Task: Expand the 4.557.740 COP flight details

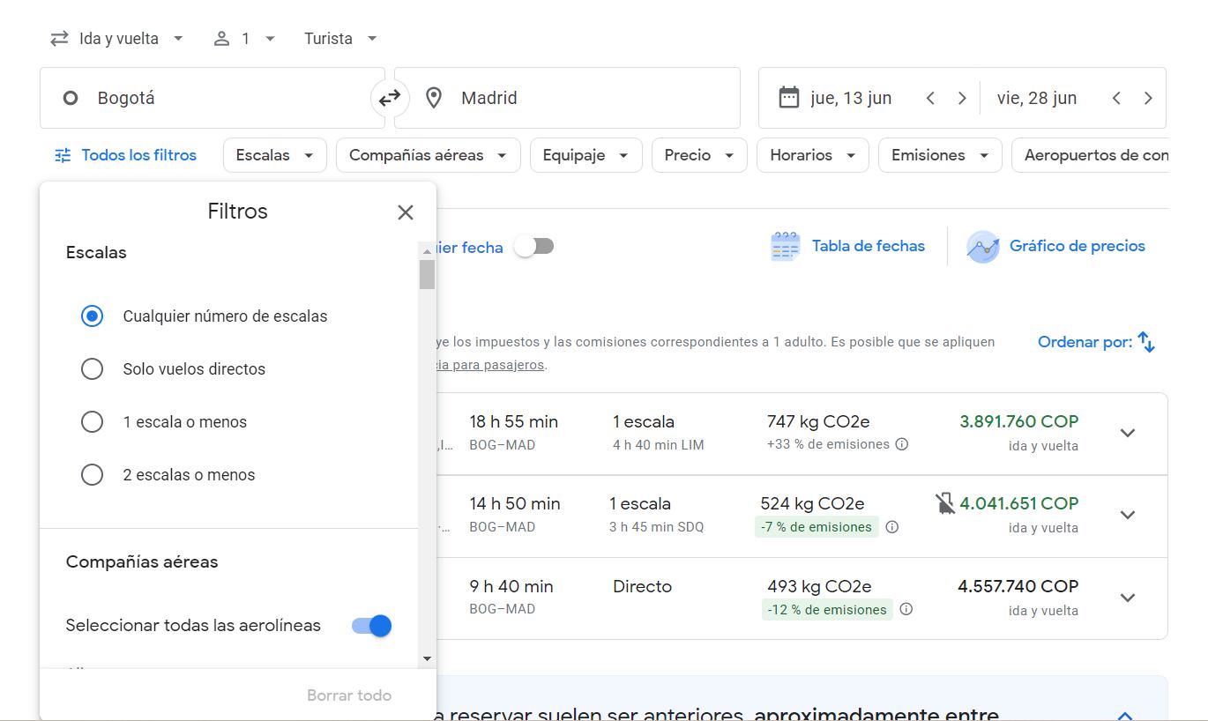Action: click(x=1128, y=598)
